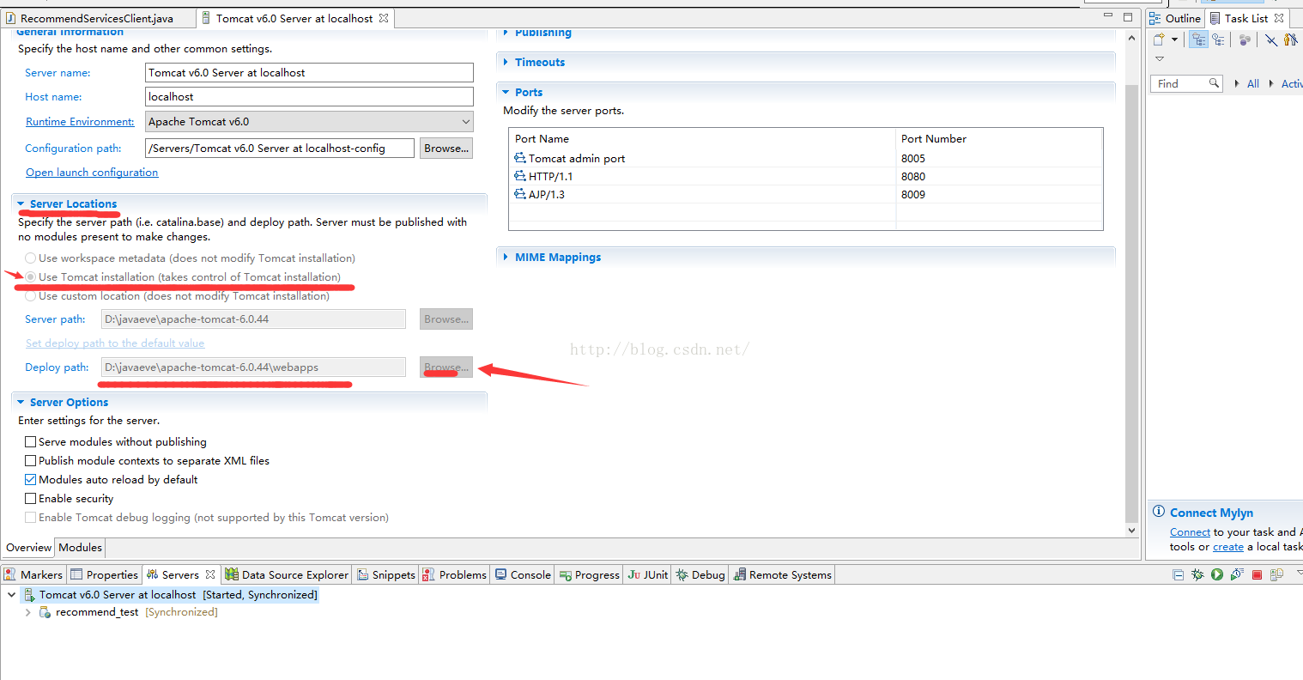This screenshot has height=680, width=1303.
Task: Click the Server name input field
Action: point(309,73)
